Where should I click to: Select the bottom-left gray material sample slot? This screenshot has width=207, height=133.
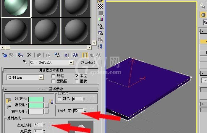pyautogui.click(x=16, y=31)
